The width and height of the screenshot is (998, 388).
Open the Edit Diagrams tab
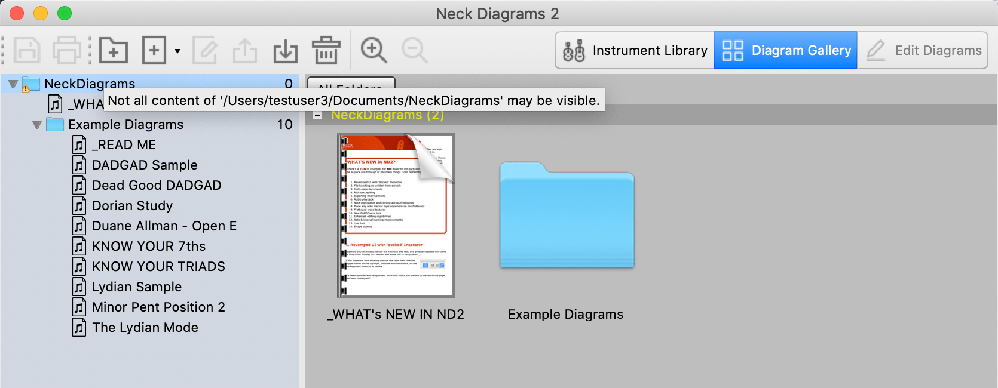(923, 50)
